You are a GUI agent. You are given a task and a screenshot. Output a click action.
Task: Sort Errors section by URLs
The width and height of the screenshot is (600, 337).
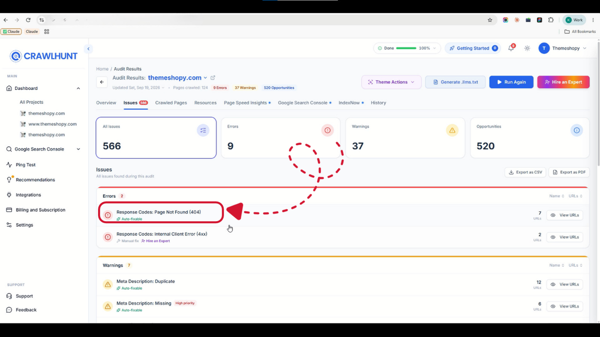pyautogui.click(x=575, y=196)
